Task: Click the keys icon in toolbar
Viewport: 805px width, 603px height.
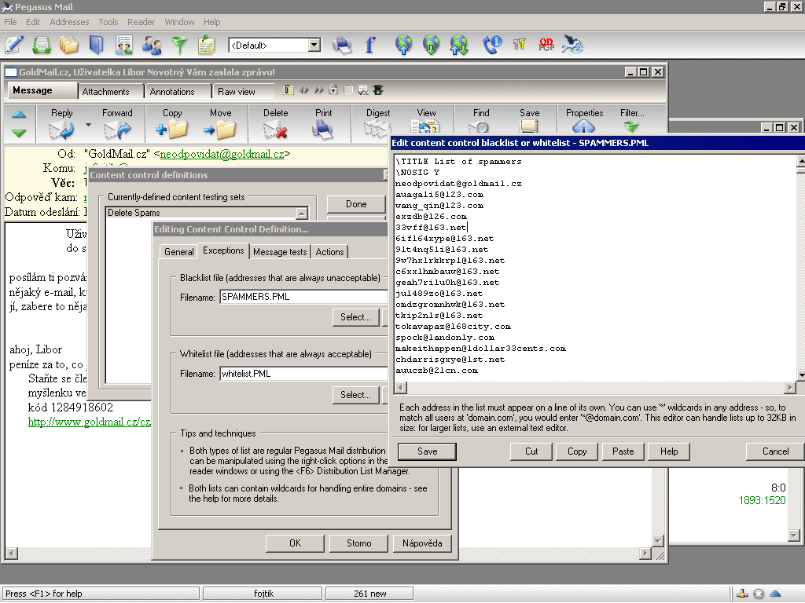Action: (x=520, y=45)
